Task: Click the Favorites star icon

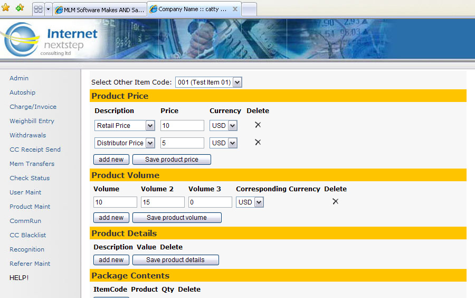Action: [x=6, y=8]
